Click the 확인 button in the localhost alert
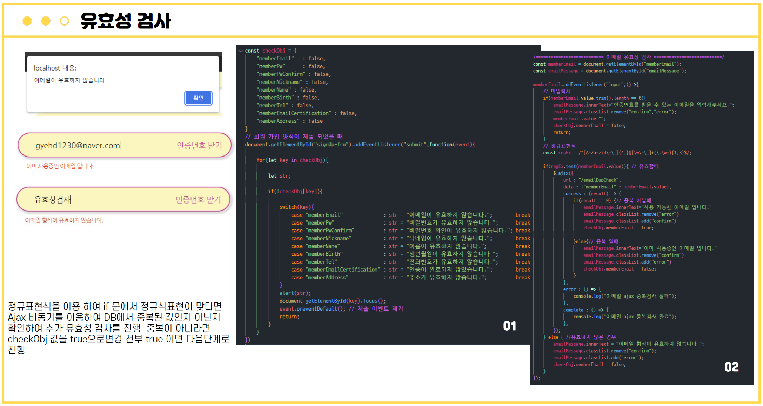 (x=198, y=98)
